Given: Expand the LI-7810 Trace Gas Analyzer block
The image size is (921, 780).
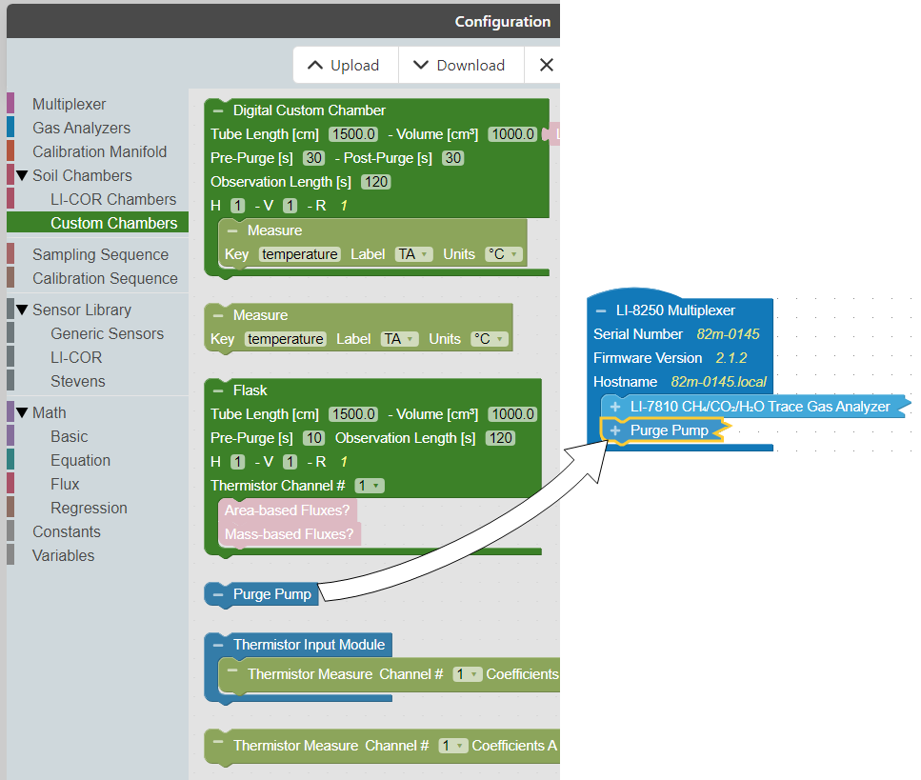Looking at the screenshot, I should tap(615, 407).
